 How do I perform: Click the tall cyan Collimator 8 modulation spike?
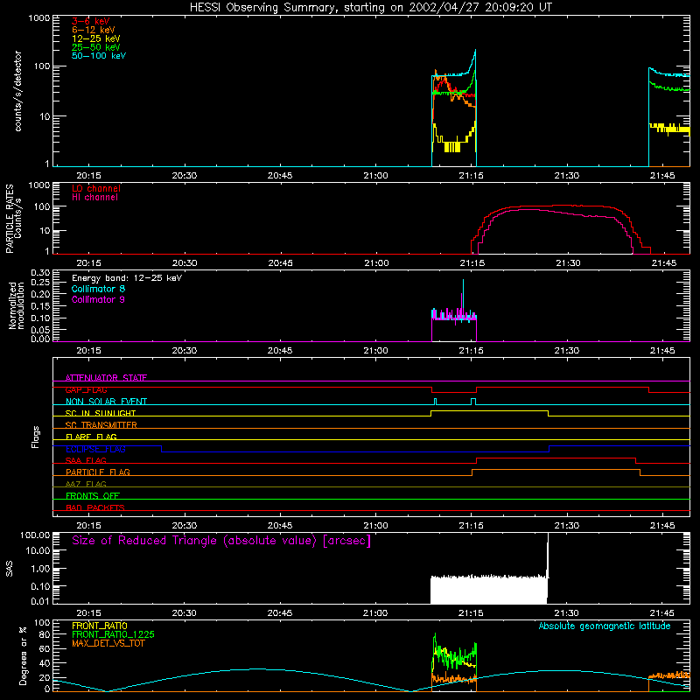[x=464, y=295]
